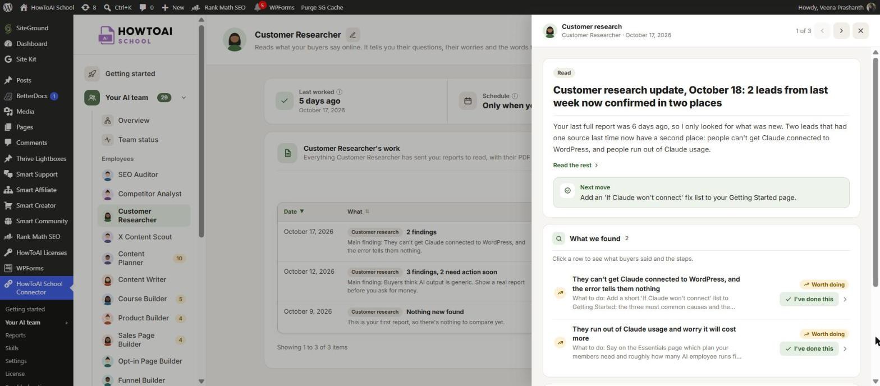Viewport: 880px width, 386px height.
Task: Open Posts in the WordPress sidebar
Action: point(24,81)
